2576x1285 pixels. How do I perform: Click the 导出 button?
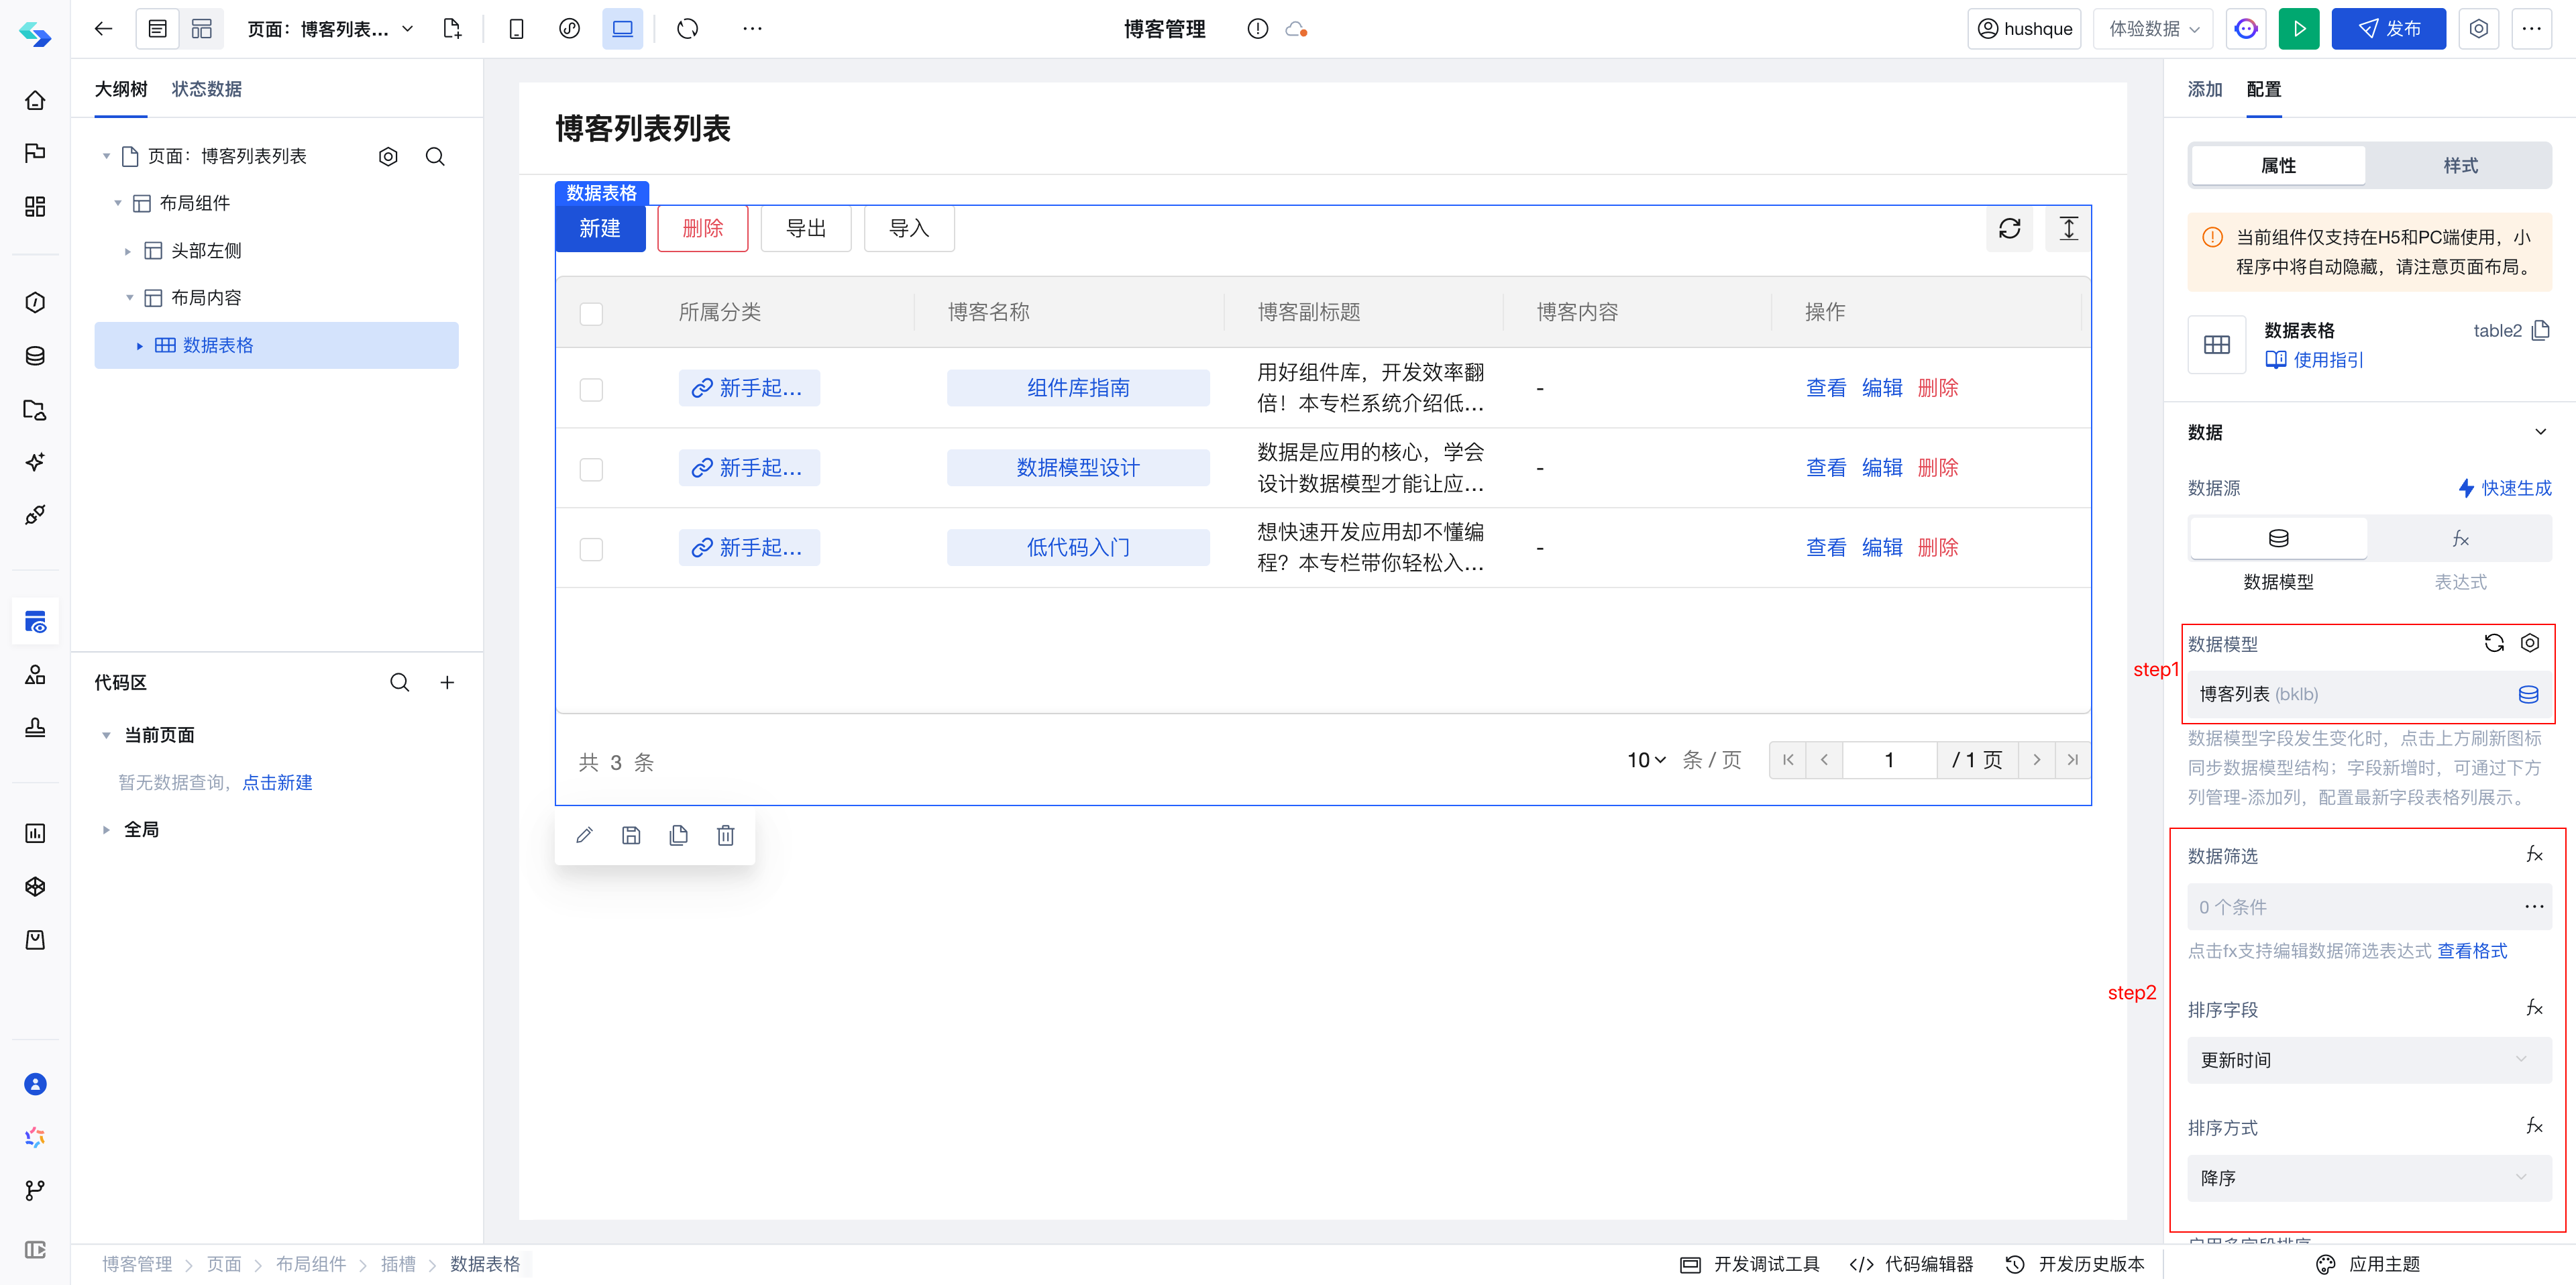(x=806, y=229)
